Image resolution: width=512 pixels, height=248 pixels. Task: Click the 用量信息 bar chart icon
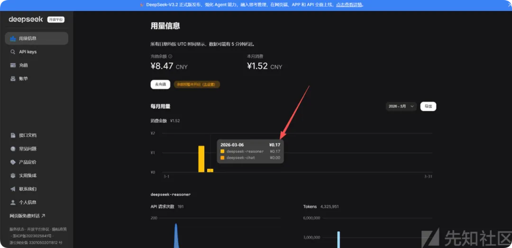click(x=13, y=38)
